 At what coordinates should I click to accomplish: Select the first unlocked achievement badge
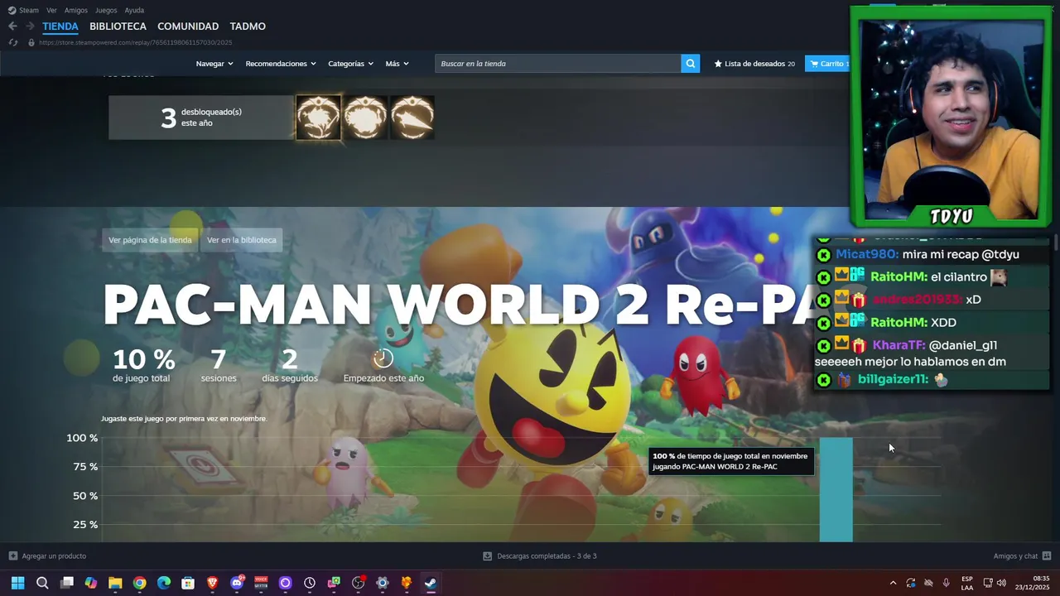click(318, 118)
